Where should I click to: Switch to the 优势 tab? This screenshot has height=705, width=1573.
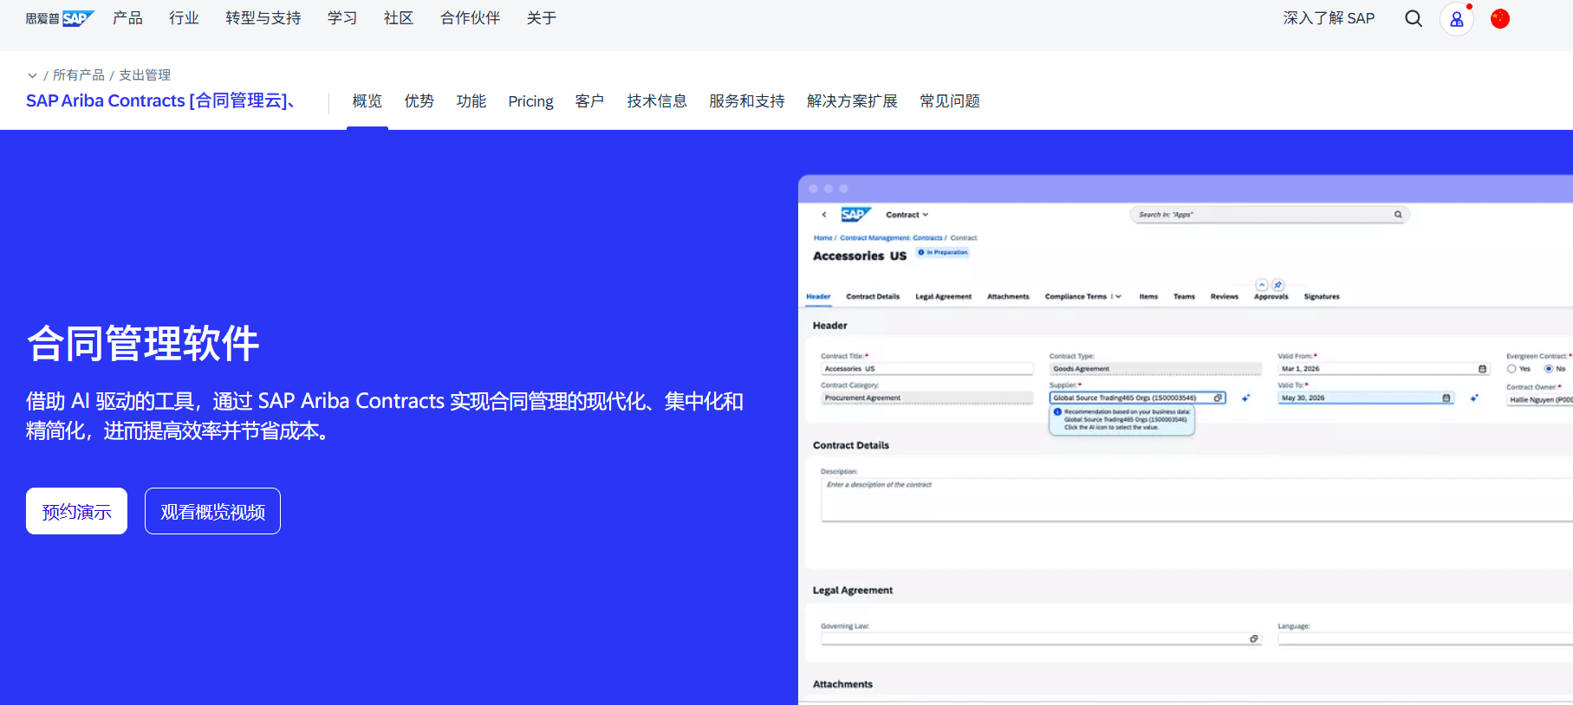pyautogui.click(x=419, y=101)
